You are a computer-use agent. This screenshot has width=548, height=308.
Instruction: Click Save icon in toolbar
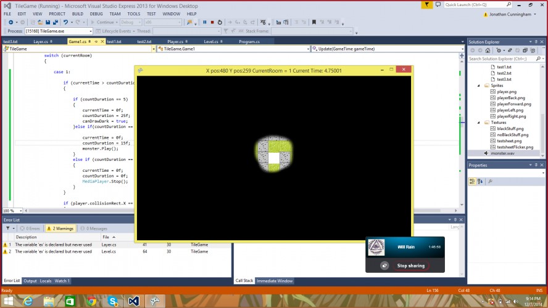(x=48, y=22)
